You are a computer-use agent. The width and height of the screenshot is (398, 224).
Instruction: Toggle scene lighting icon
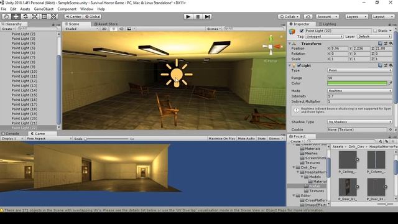(x=114, y=29)
